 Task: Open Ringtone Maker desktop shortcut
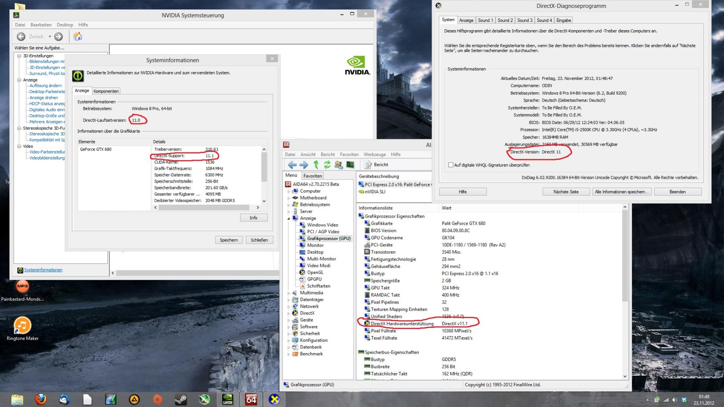[23, 328]
